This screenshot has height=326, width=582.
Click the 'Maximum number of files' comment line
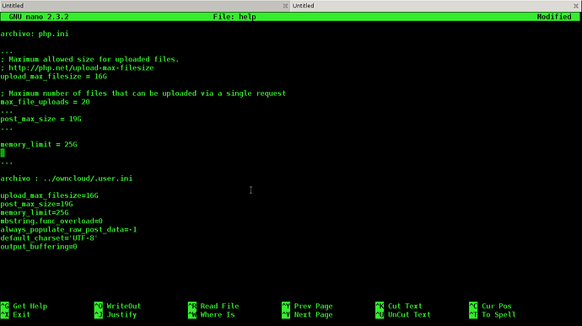coord(143,94)
